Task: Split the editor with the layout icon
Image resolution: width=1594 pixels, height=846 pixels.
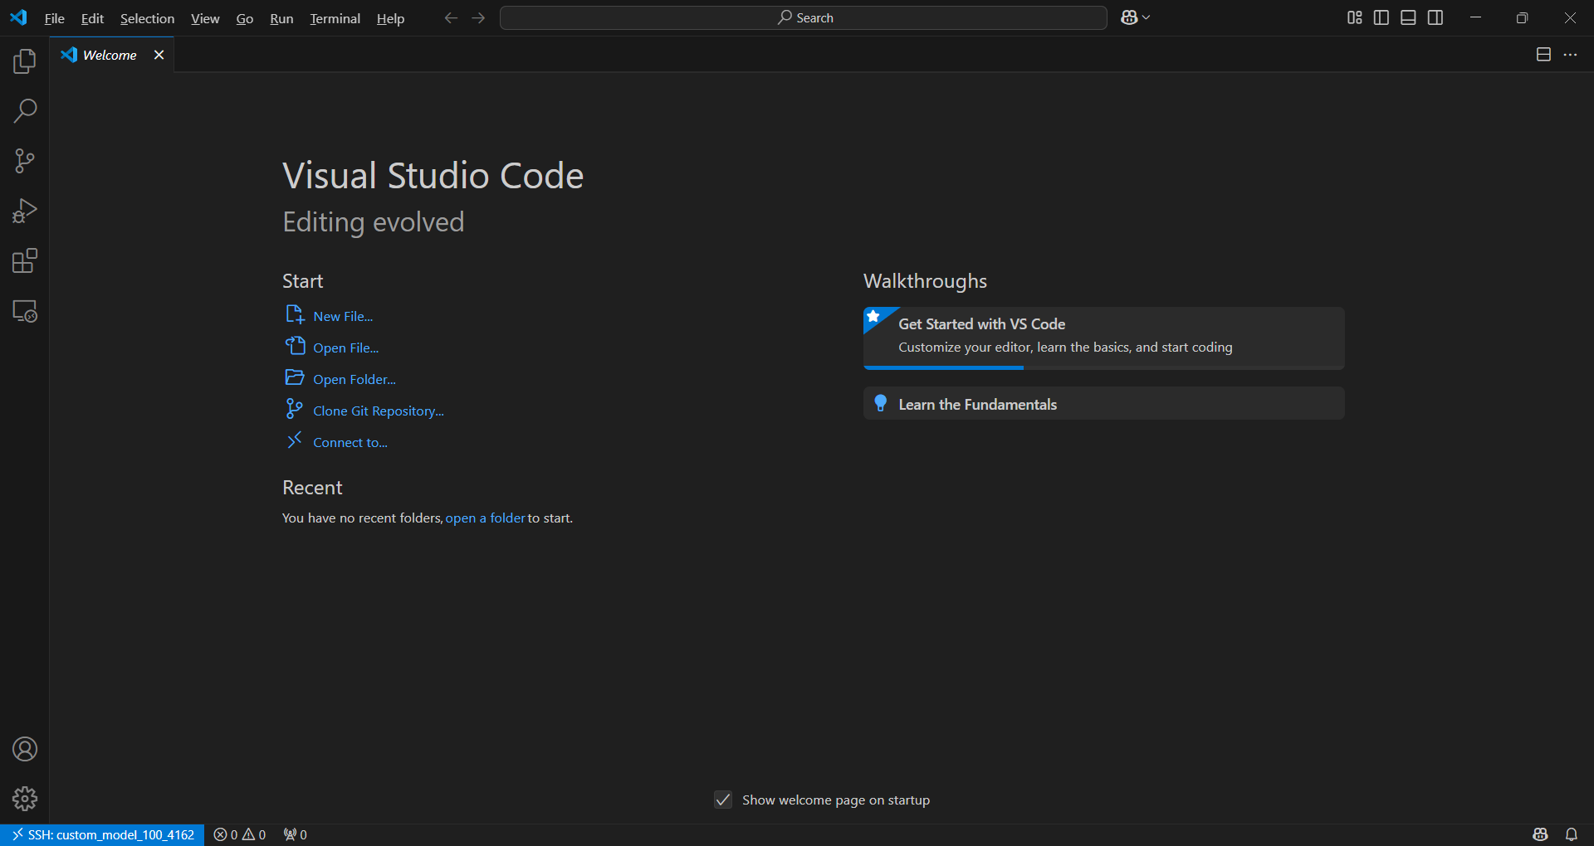Action: click(x=1543, y=55)
